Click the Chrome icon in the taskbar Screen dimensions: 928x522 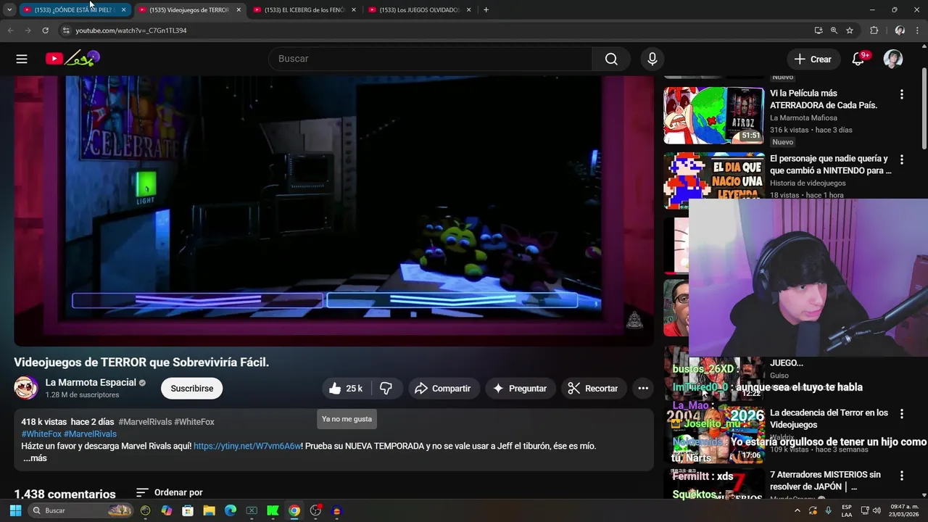click(x=294, y=510)
